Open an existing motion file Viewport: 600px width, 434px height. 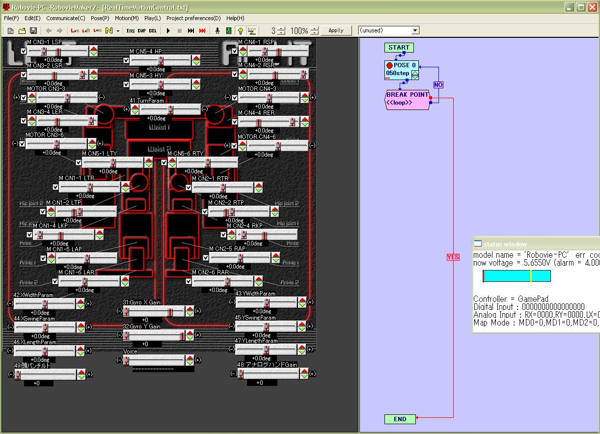[x=22, y=30]
